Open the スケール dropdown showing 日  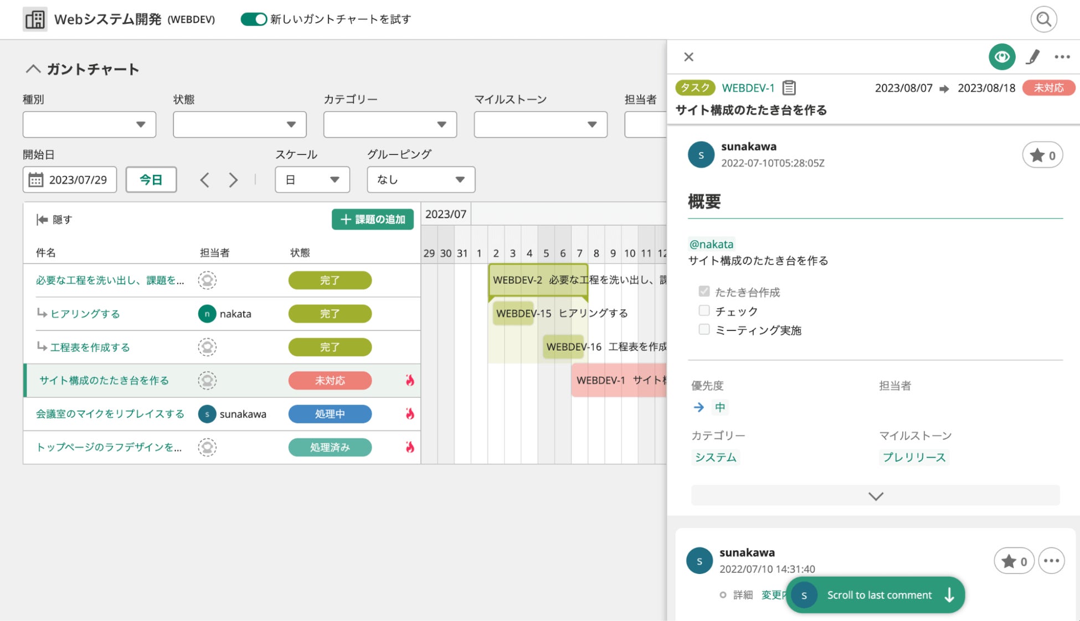coord(312,180)
